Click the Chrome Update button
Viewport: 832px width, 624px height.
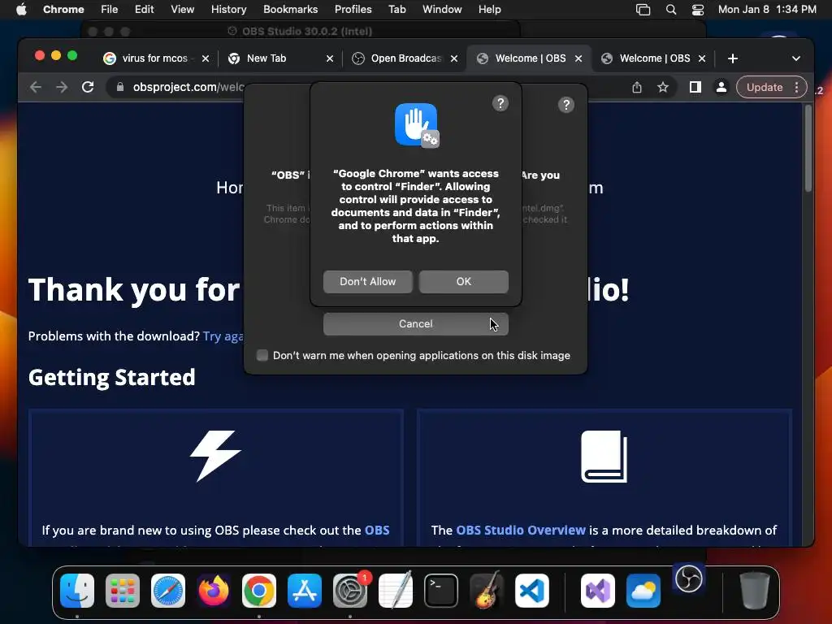(764, 87)
